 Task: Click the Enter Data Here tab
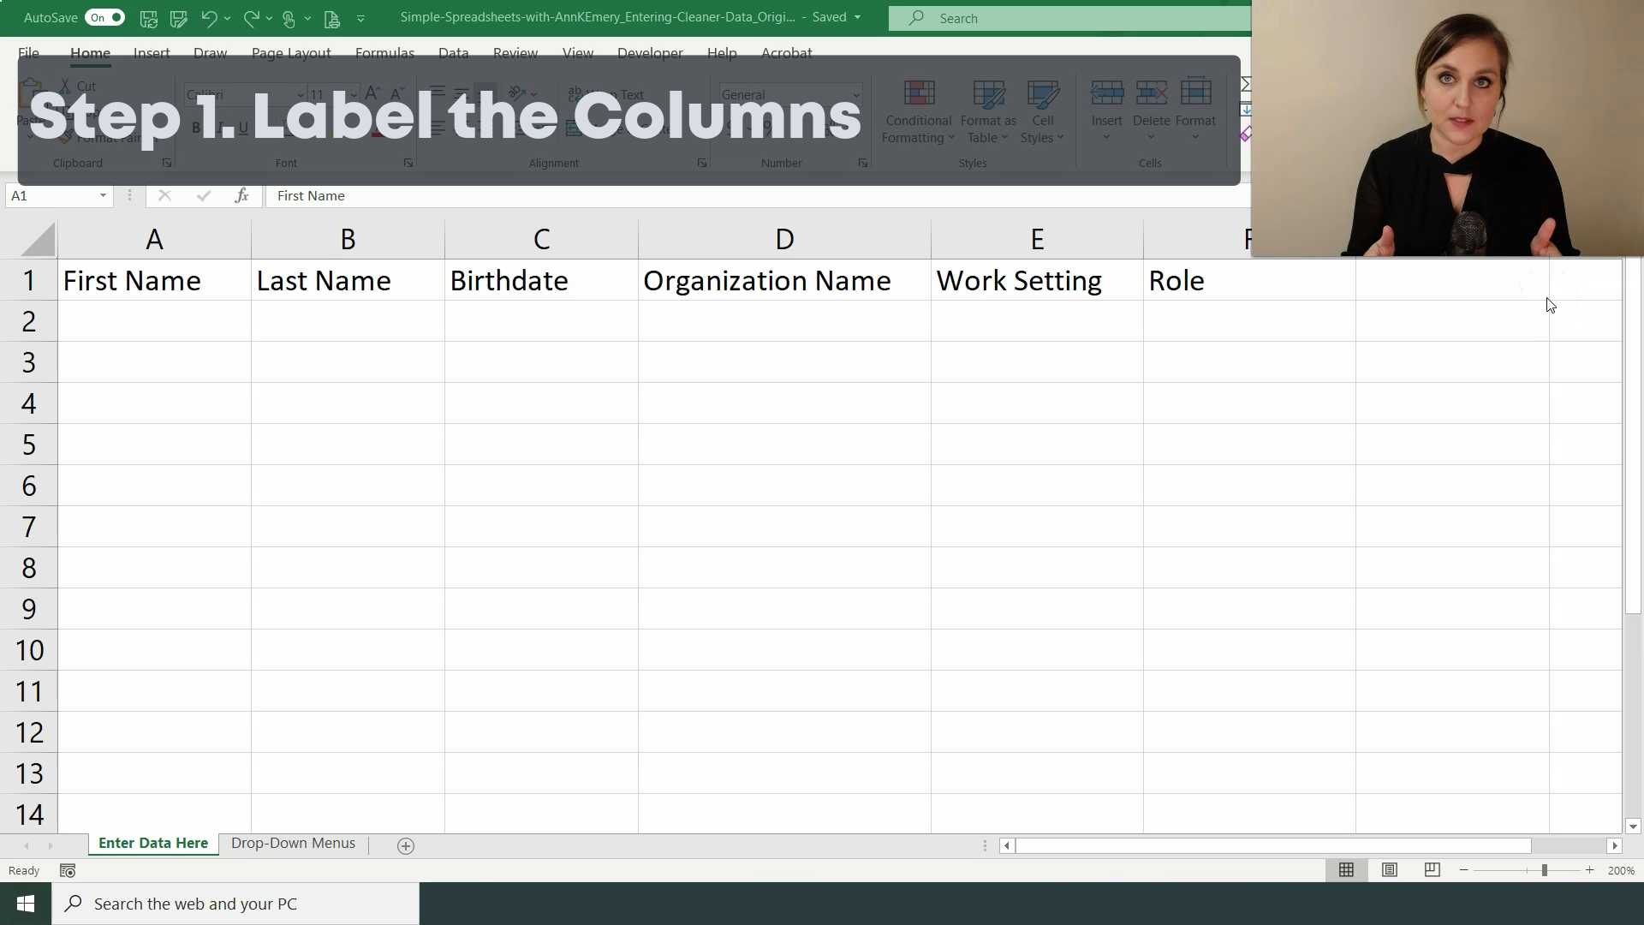152,844
